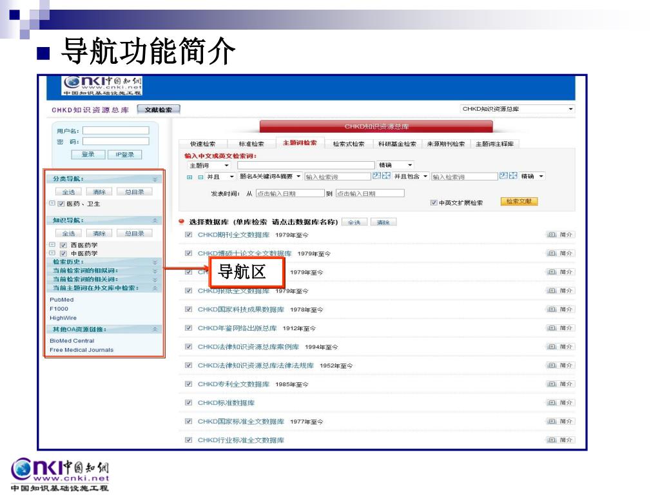Open the 题名&关键词&摘要 dropdown

pos(270,177)
